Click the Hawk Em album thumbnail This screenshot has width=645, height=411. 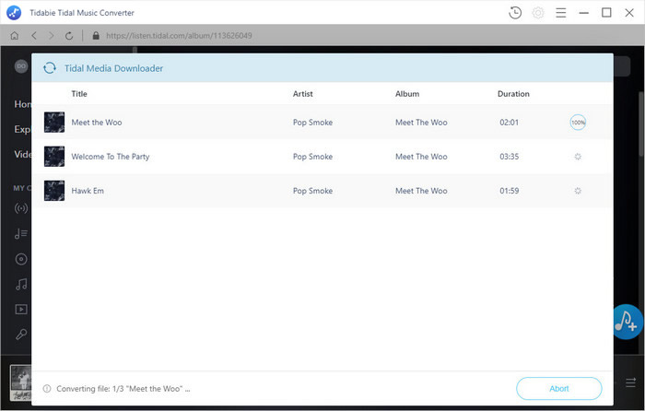click(54, 191)
